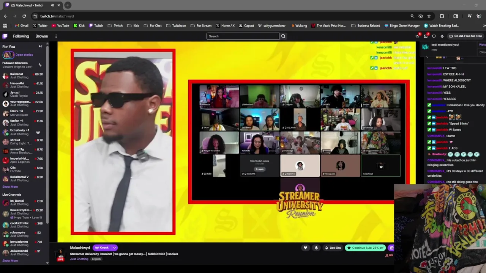
Task: Reload the current page
Action: [x=24, y=16]
